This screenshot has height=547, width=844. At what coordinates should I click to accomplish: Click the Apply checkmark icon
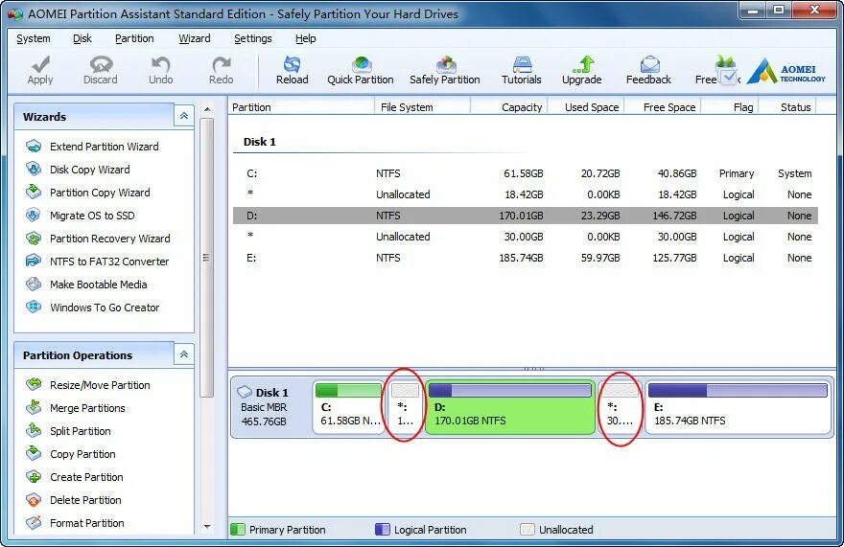point(40,64)
